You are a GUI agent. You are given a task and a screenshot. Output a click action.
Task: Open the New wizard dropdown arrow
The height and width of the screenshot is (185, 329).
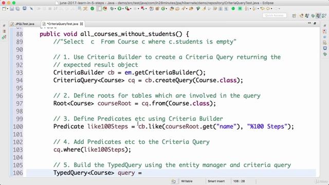click(8, 9)
